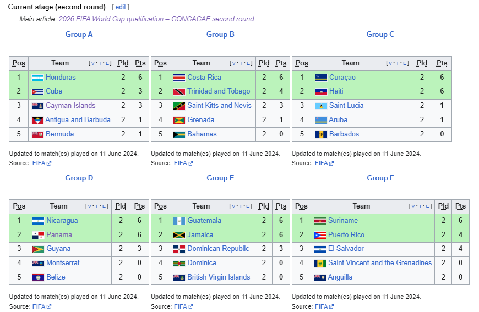Click the Jamaica flag icon
Image resolution: width=479 pixels, height=312 pixels.
click(179, 236)
